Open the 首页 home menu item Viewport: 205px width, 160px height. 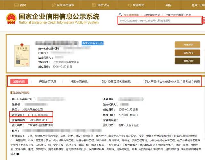pyautogui.click(x=23, y=5)
